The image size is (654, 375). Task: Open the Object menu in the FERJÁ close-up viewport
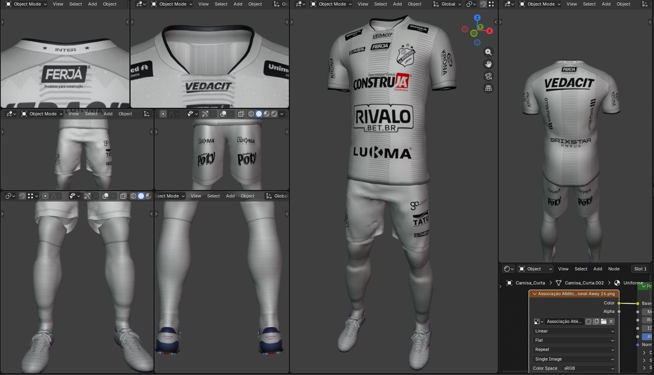[x=110, y=4]
